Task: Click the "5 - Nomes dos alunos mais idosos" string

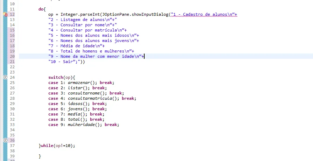Action: tap(92, 35)
